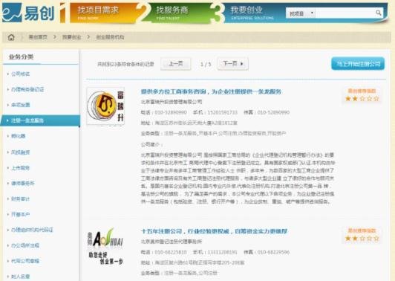Click the 富瑞升 company logo thumbnail
395x281 pixels.
pos(105,106)
